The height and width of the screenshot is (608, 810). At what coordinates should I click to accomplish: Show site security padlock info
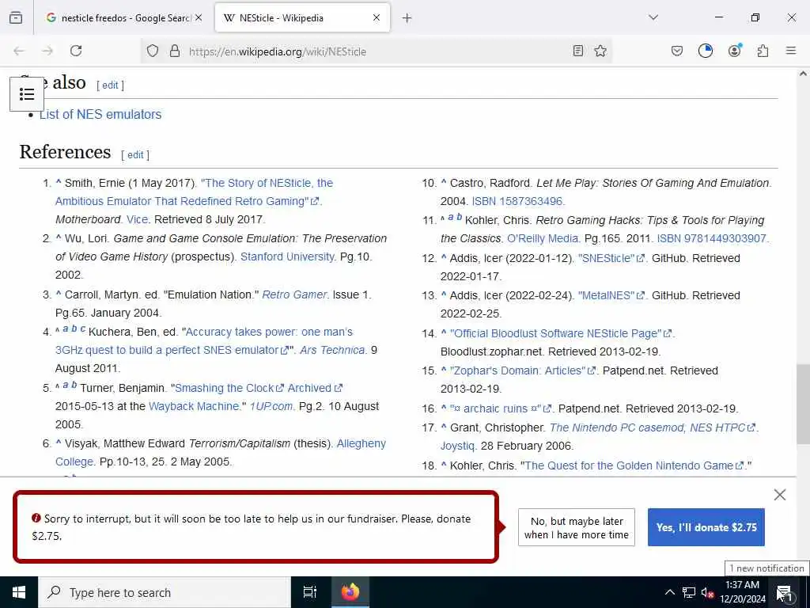175,51
